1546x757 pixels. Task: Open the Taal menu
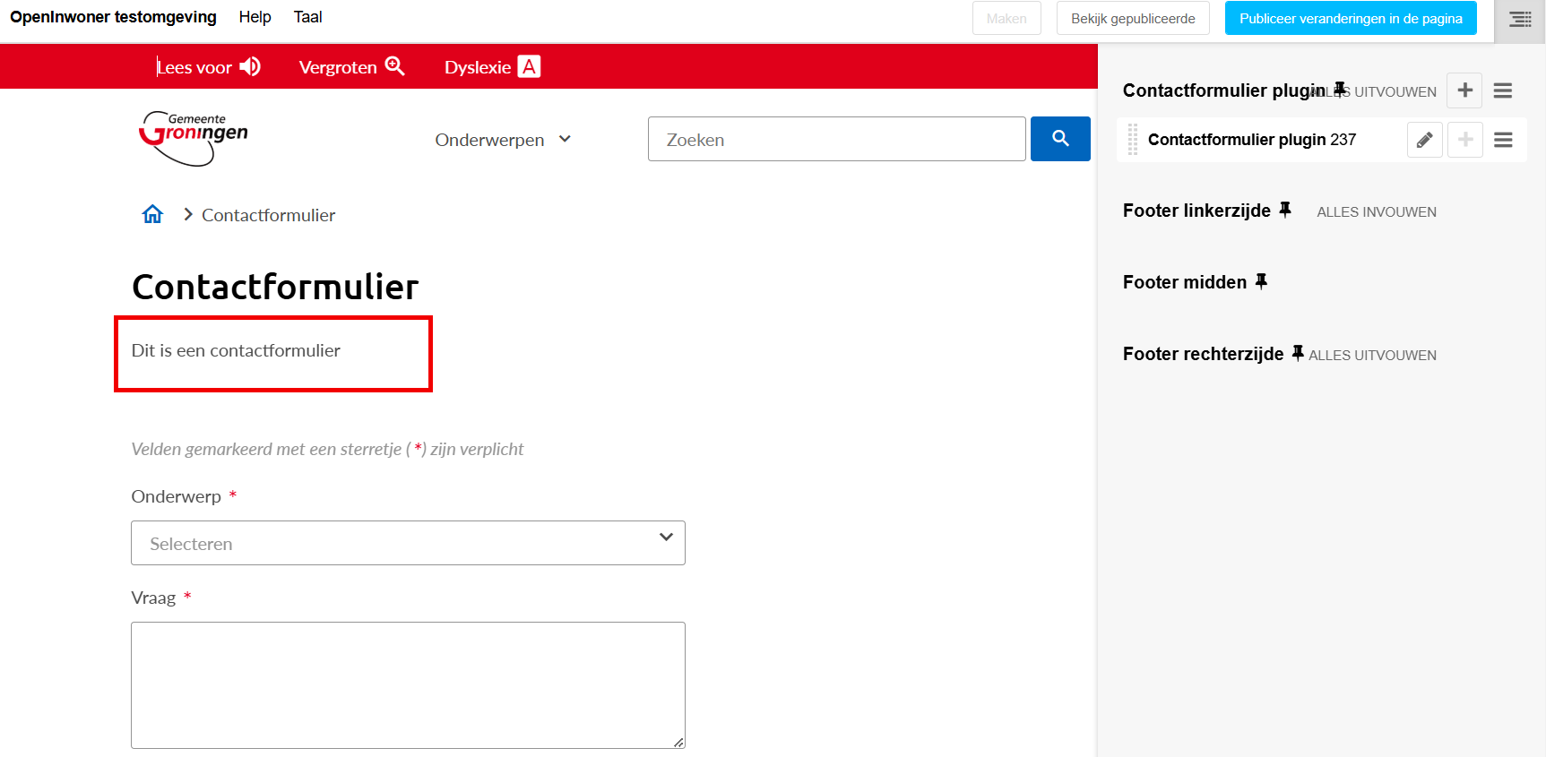coord(307,17)
